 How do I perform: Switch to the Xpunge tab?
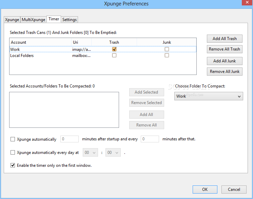pyautogui.click(x=12, y=20)
